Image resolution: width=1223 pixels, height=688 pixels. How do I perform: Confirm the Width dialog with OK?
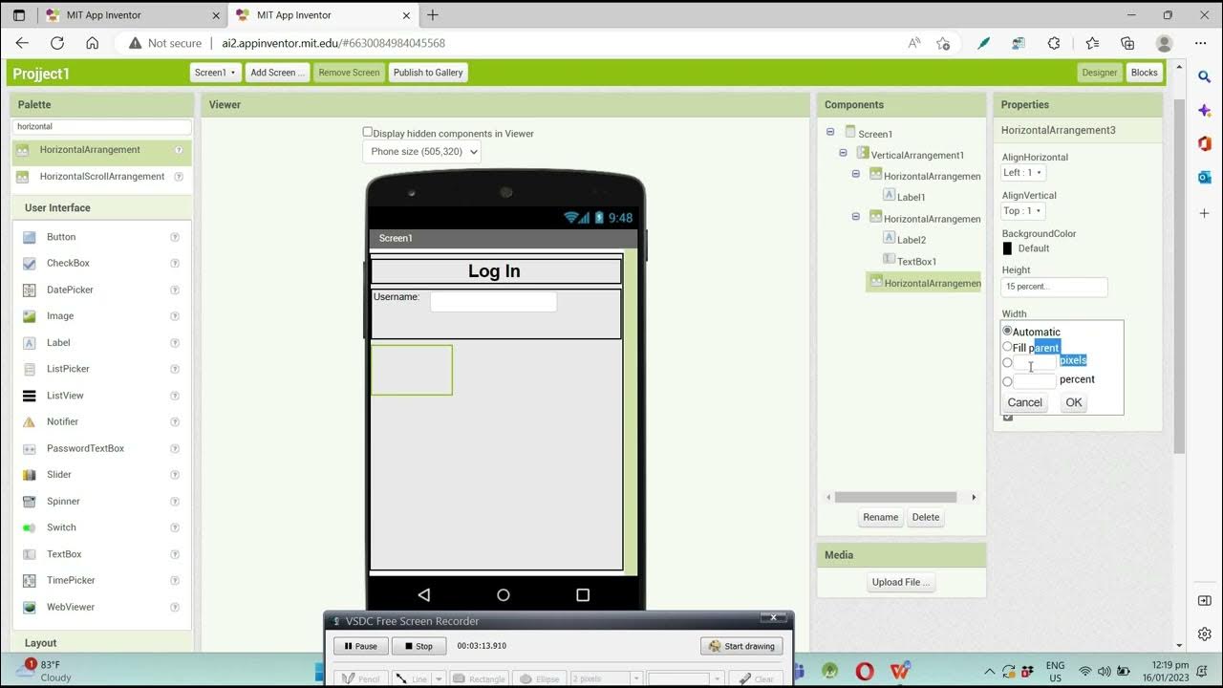pos(1074,402)
